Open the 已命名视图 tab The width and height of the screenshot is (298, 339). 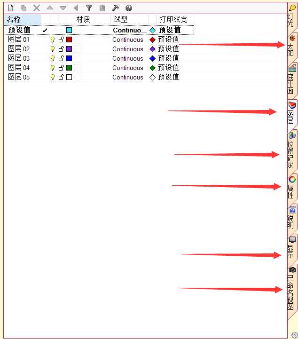292,289
